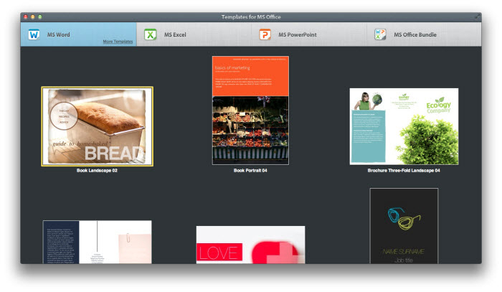This screenshot has width=502, height=292.
Task: Open the More Templates link
Action: (118, 42)
